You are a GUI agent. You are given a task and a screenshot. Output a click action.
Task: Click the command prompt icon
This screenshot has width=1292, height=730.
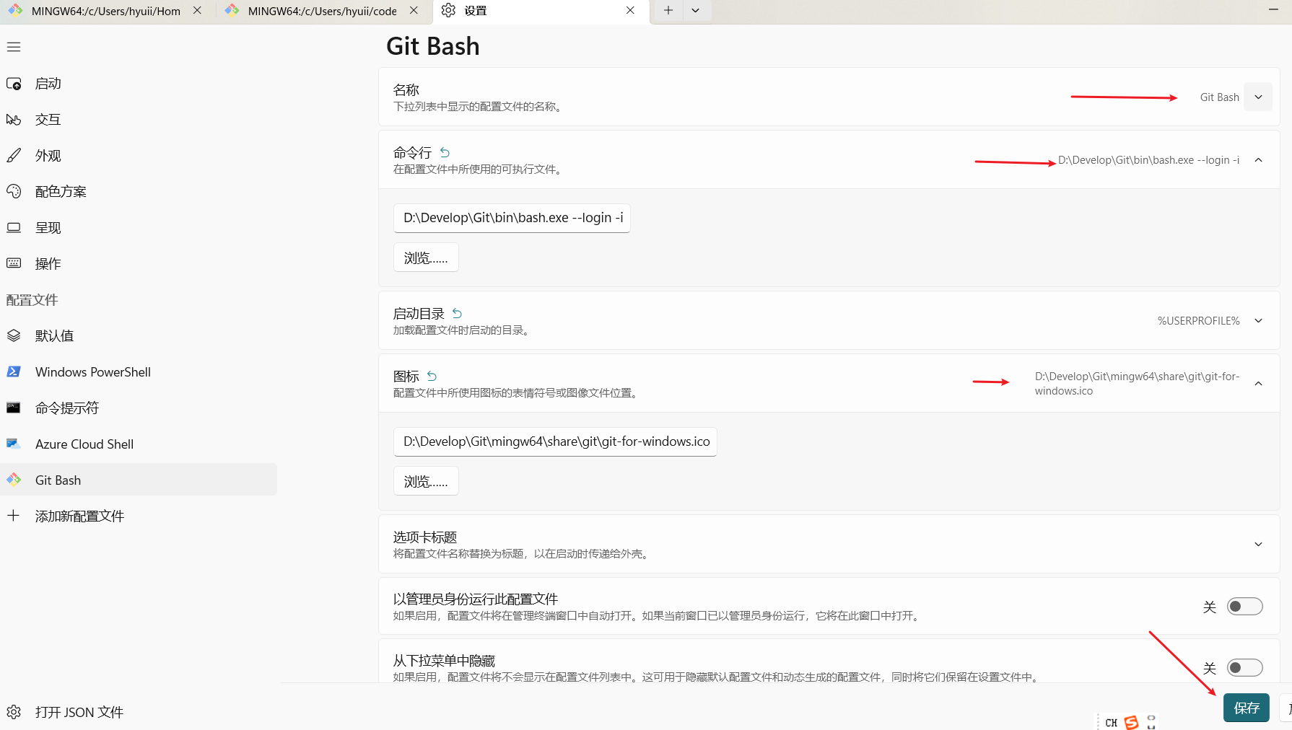pos(14,408)
